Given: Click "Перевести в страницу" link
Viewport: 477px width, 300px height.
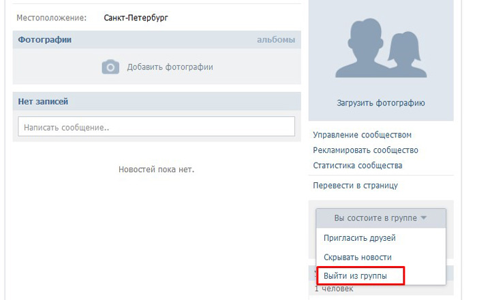Looking at the screenshot, I should pyautogui.click(x=355, y=185).
